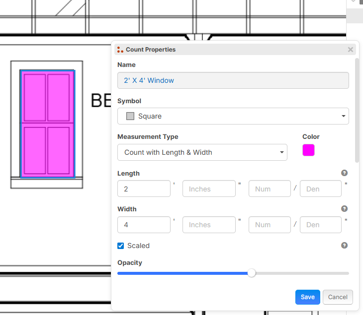Click the Length help question mark icon
363x315 pixels.
pos(344,173)
